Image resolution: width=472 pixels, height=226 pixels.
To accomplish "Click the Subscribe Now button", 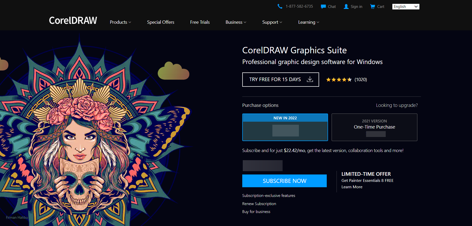I will tap(284, 181).
